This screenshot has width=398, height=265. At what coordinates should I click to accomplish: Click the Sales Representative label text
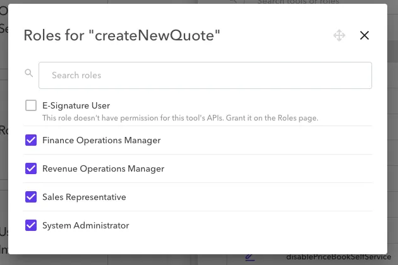click(84, 197)
